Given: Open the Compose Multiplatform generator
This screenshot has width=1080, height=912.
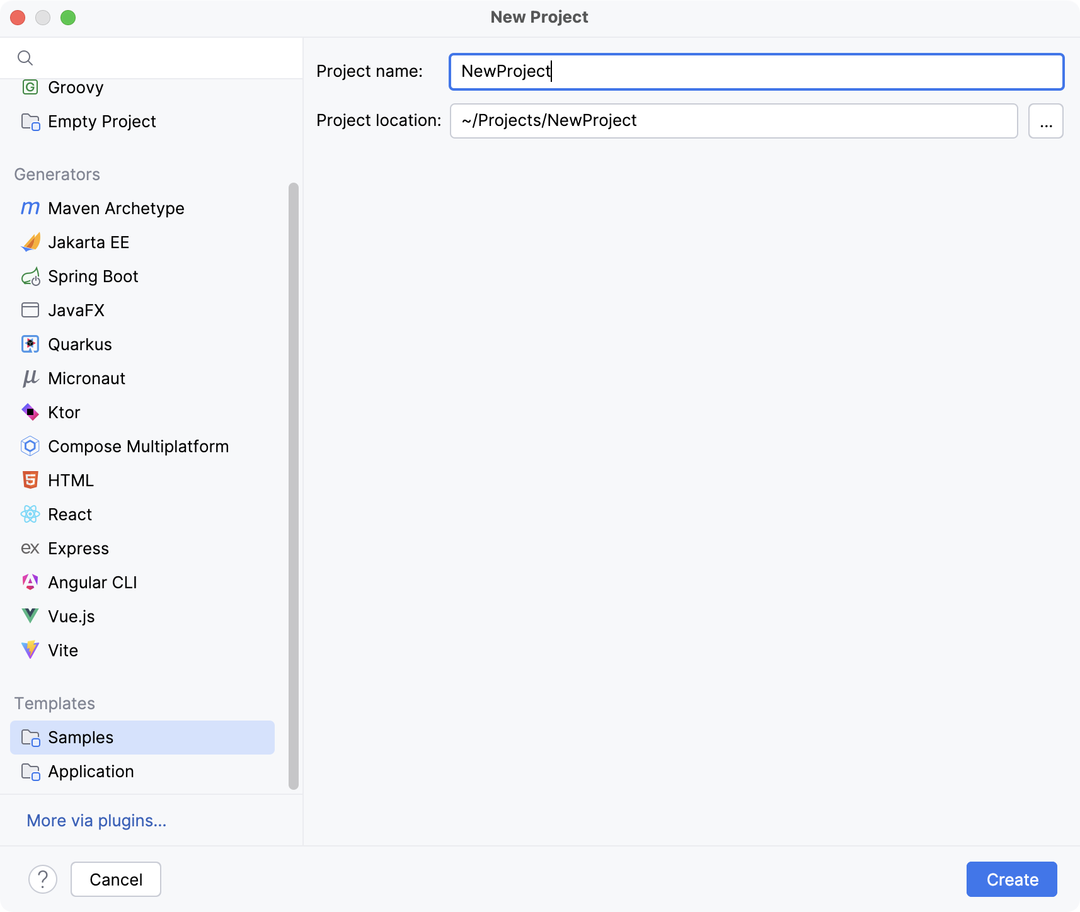Looking at the screenshot, I should pos(138,446).
